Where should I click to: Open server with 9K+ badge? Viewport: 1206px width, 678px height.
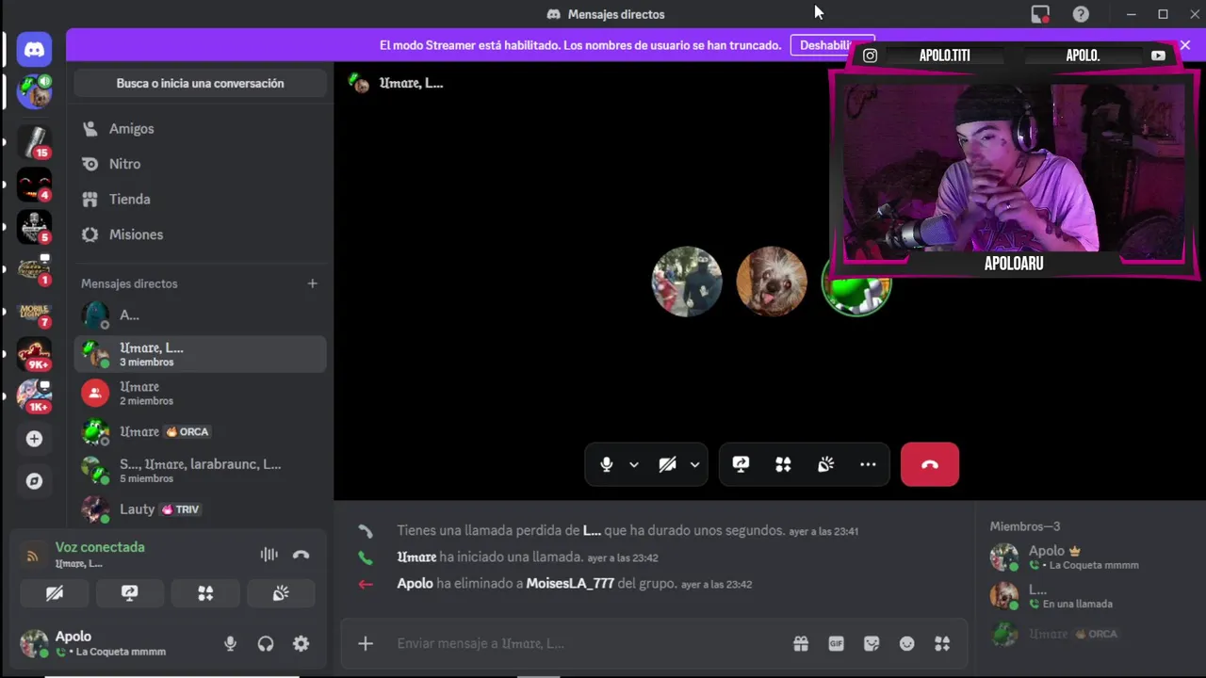pyautogui.click(x=34, y=354)
